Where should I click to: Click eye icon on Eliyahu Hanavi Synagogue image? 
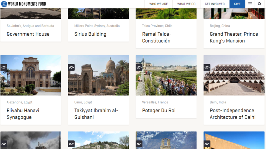(x=4, y=68)
